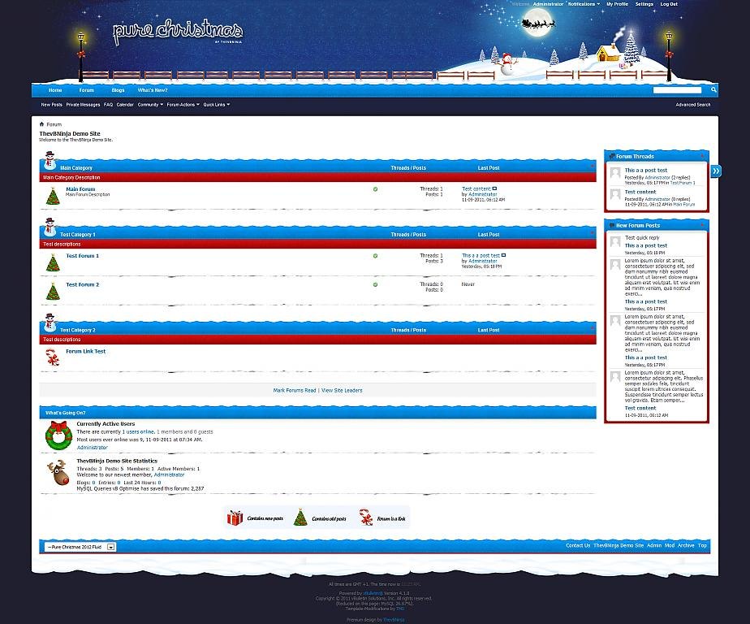This screenshot has height=624, width=750.
Task: Open the Calendar page
Action: (125, 104)
